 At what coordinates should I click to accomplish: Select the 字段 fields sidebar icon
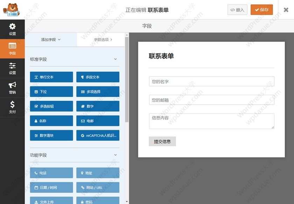pos(12,49)
